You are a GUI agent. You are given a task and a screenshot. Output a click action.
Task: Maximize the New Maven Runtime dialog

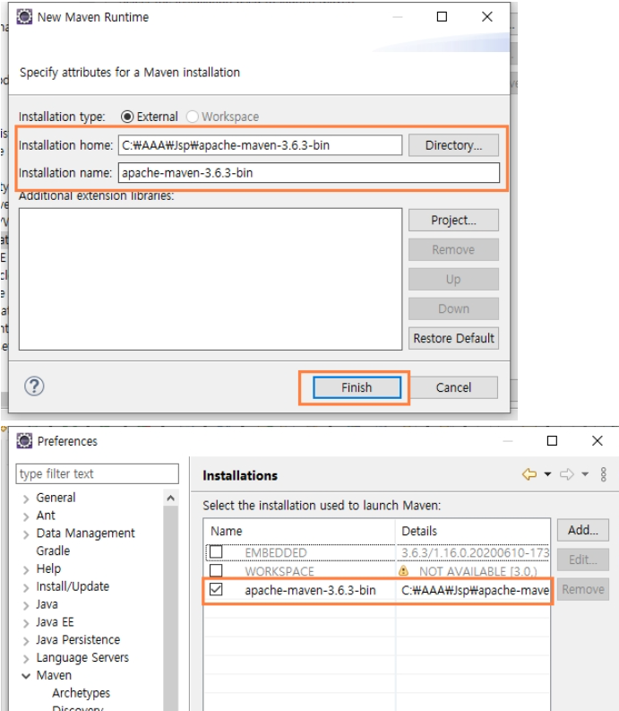(x=442, y=17)
